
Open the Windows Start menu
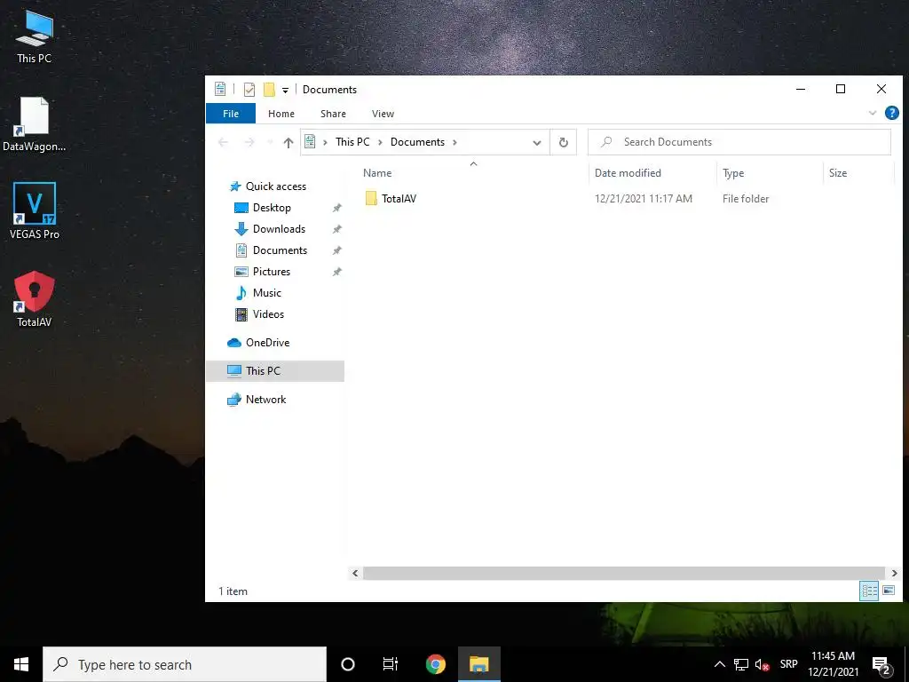click(x=21, y=664)
